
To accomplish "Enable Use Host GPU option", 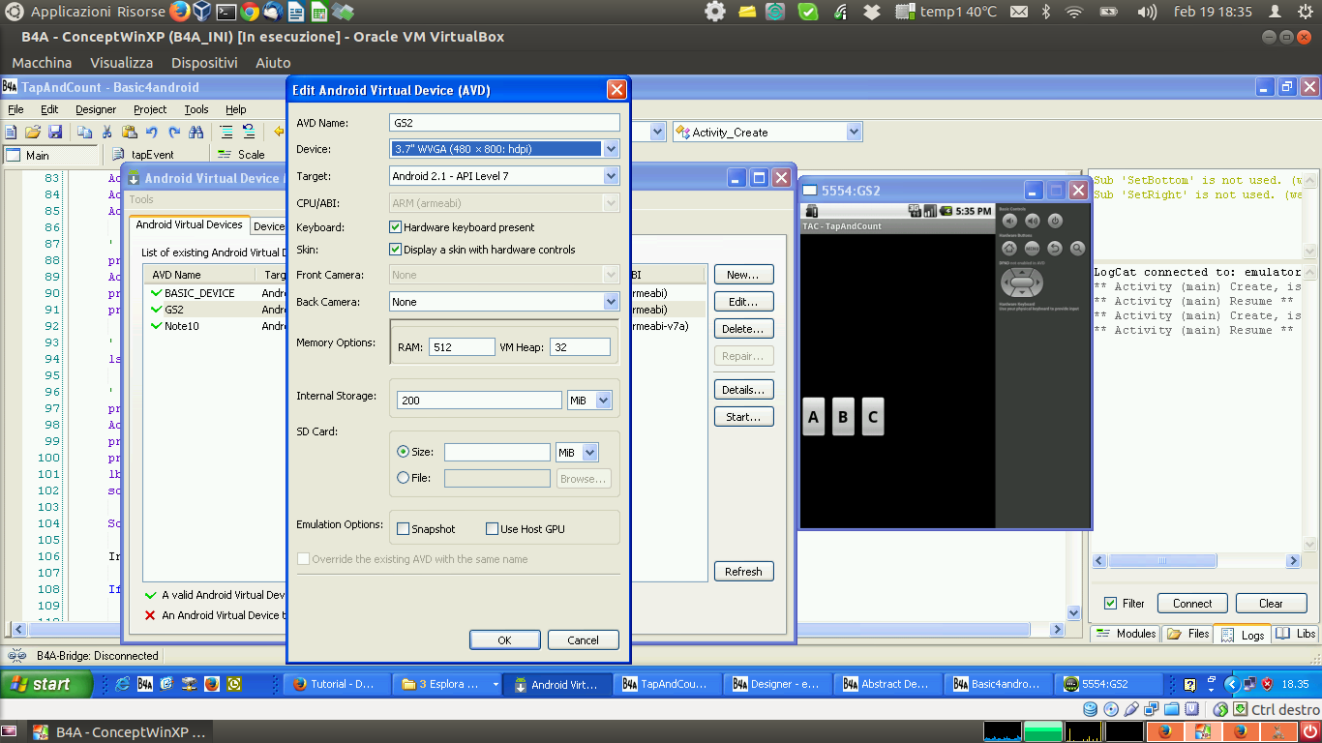I will (x=492, y=529).
